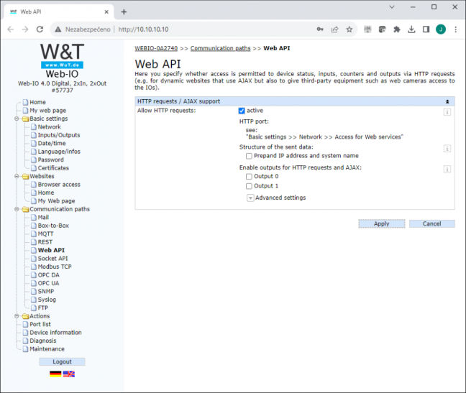Open the Extensions puzzle icon
This screenshot has width=466, height=393.
[x=397, y=29]
